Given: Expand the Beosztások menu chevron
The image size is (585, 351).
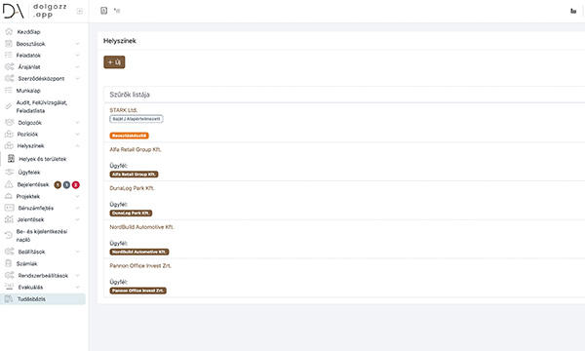Looking at the screenshot, I should point(77,44).
